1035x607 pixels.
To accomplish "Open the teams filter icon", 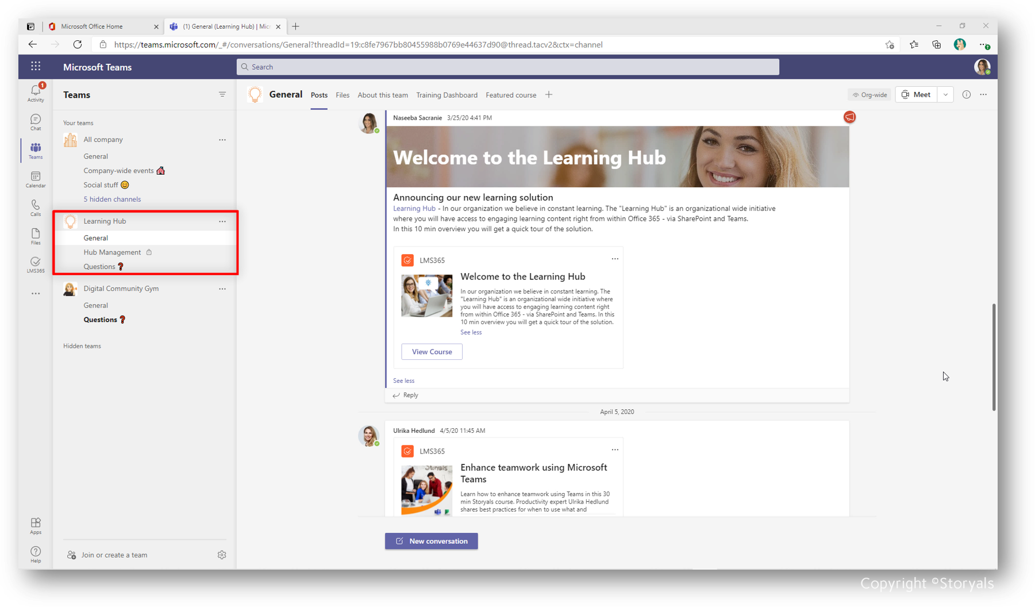I will [x=222, y=94].
